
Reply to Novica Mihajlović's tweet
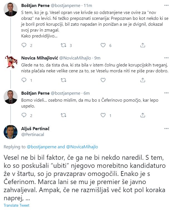pos(24,80)
